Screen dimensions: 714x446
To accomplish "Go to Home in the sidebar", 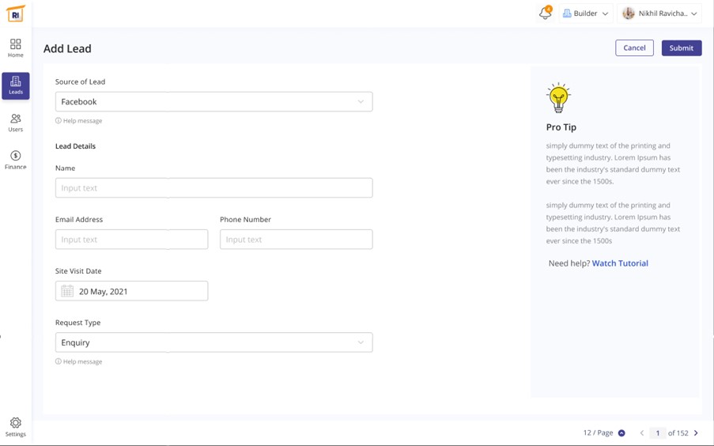I will click(x=16, y=47).
